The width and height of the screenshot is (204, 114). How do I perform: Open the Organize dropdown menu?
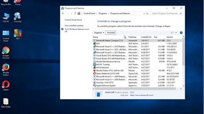[99, 33]
